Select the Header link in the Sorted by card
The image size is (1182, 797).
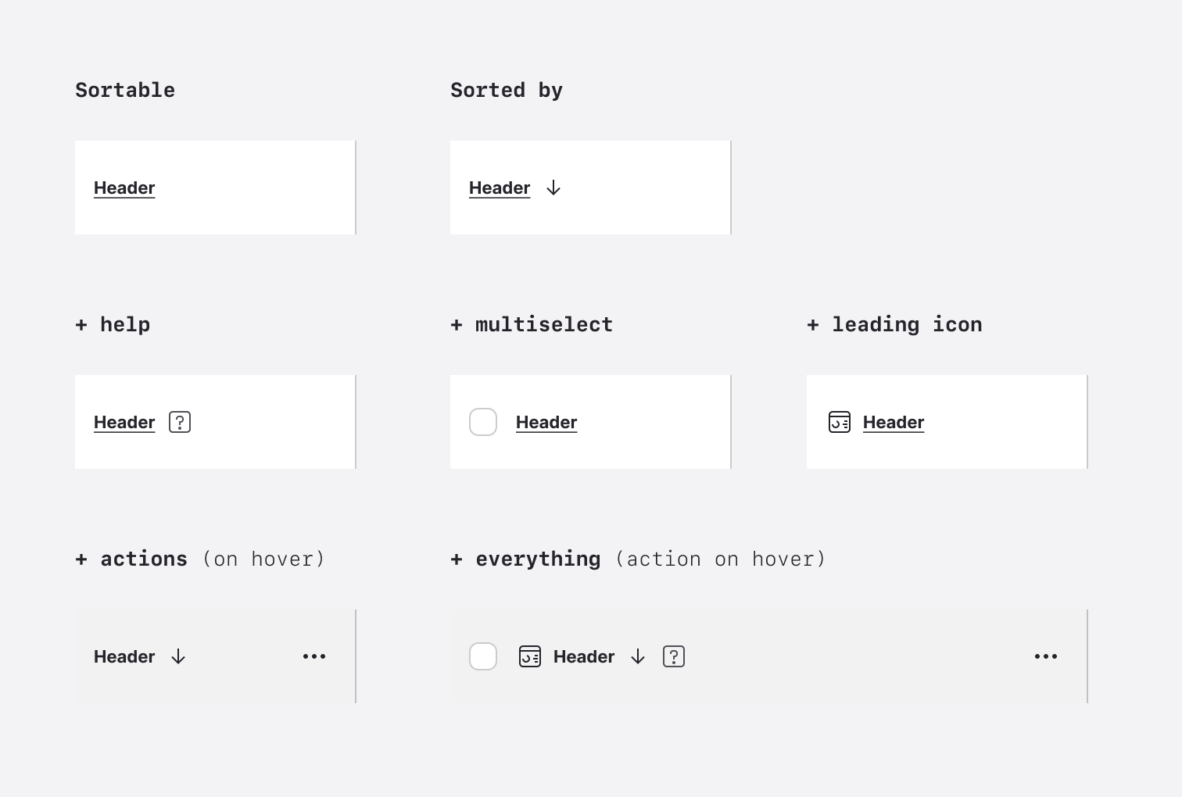click(499, 188)
